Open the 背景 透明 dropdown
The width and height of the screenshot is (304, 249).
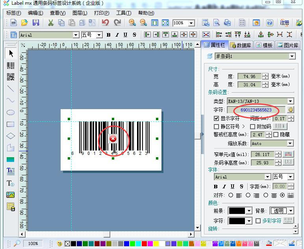[x=291, y=211]
